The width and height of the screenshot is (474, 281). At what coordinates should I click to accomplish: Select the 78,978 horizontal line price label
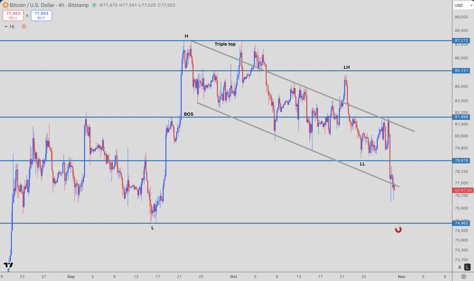pyautogui.click(x=462, y=161)
